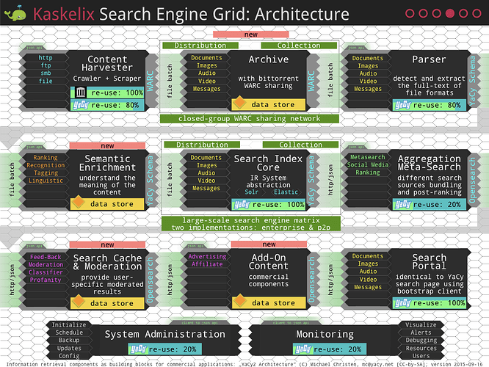Select the second slide indicator circle

(423, 13)
